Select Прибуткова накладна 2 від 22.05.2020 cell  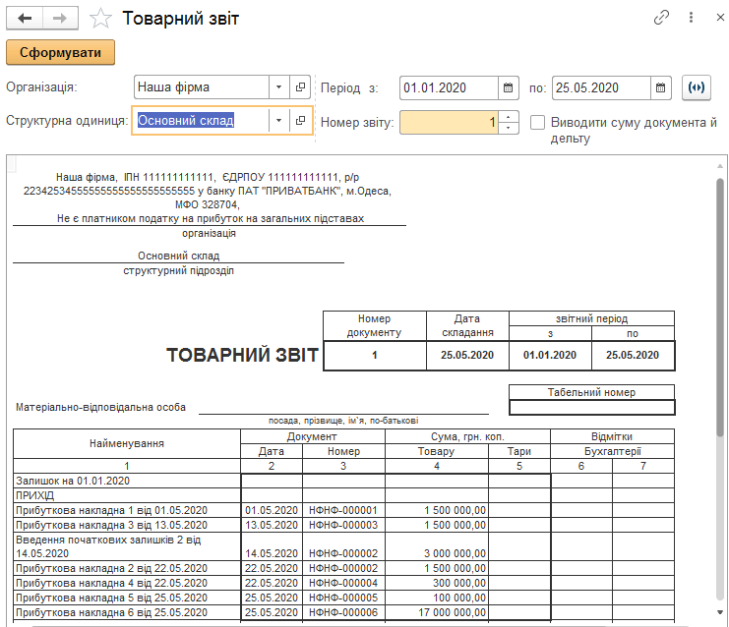pos(127,568)
